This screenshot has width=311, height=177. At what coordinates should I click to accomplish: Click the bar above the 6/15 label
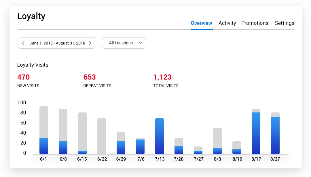pyautogui.click(x=82, y=133)
